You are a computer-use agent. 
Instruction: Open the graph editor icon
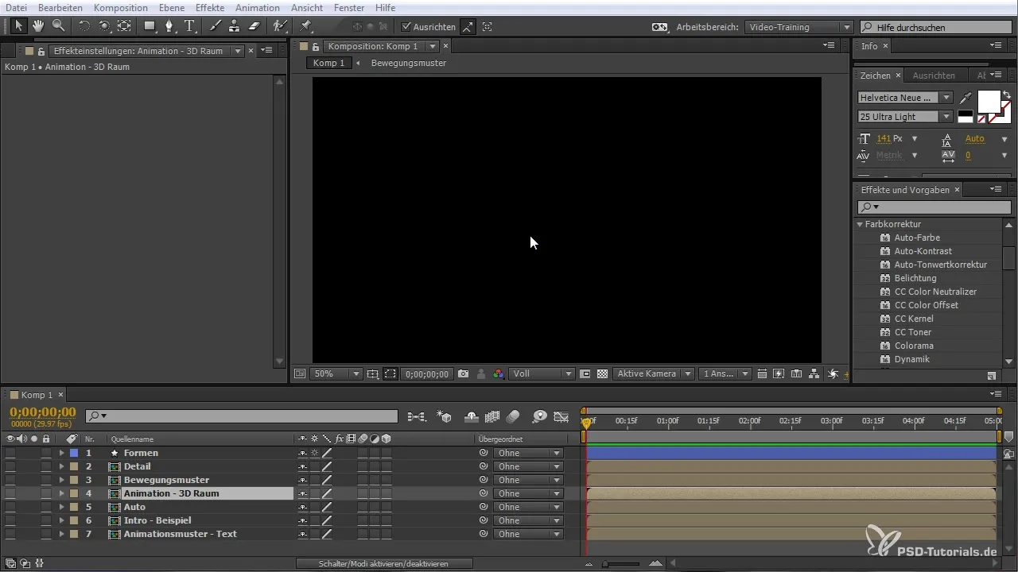[561, 415]
